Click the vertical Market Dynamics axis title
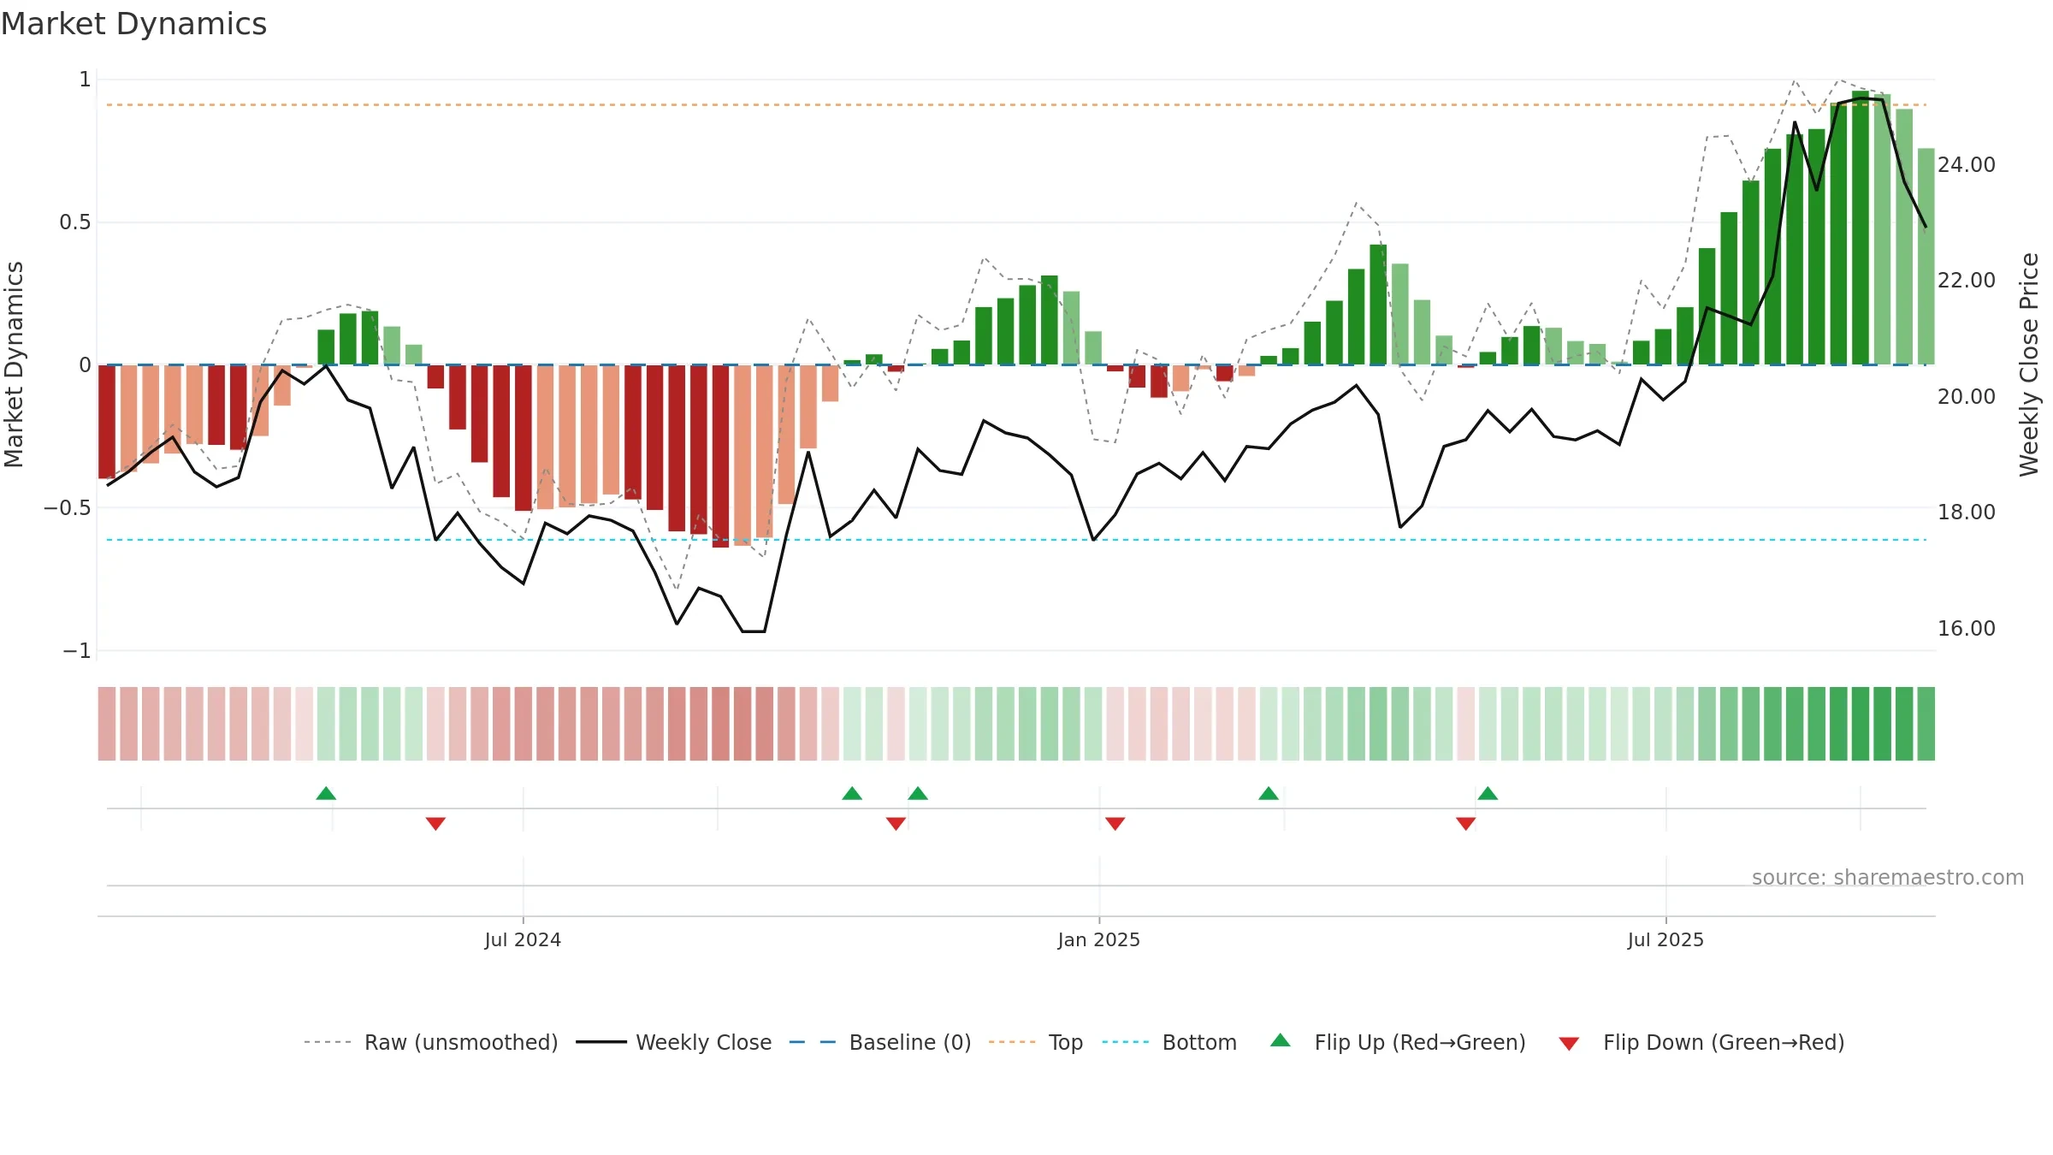Image resolution: width=2053 pixels, height=1155 pixels. click(14, 364)
